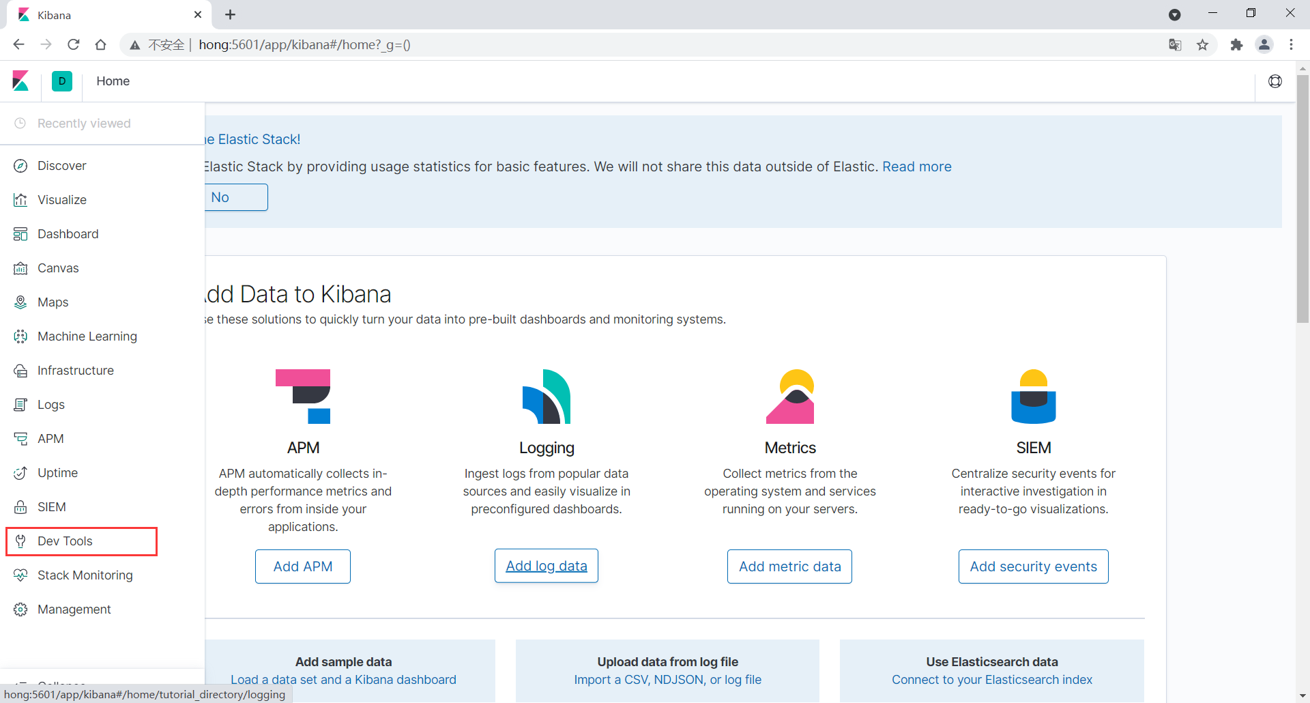
Task: Bookmark this page with star icon
Action: point(1202,45)
